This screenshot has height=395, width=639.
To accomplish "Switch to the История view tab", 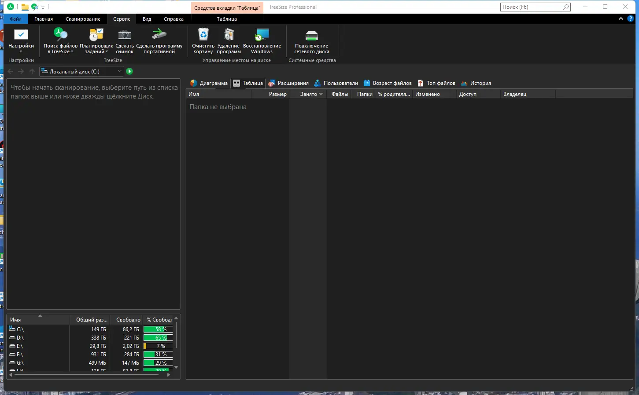I will [x=476, y=83].
